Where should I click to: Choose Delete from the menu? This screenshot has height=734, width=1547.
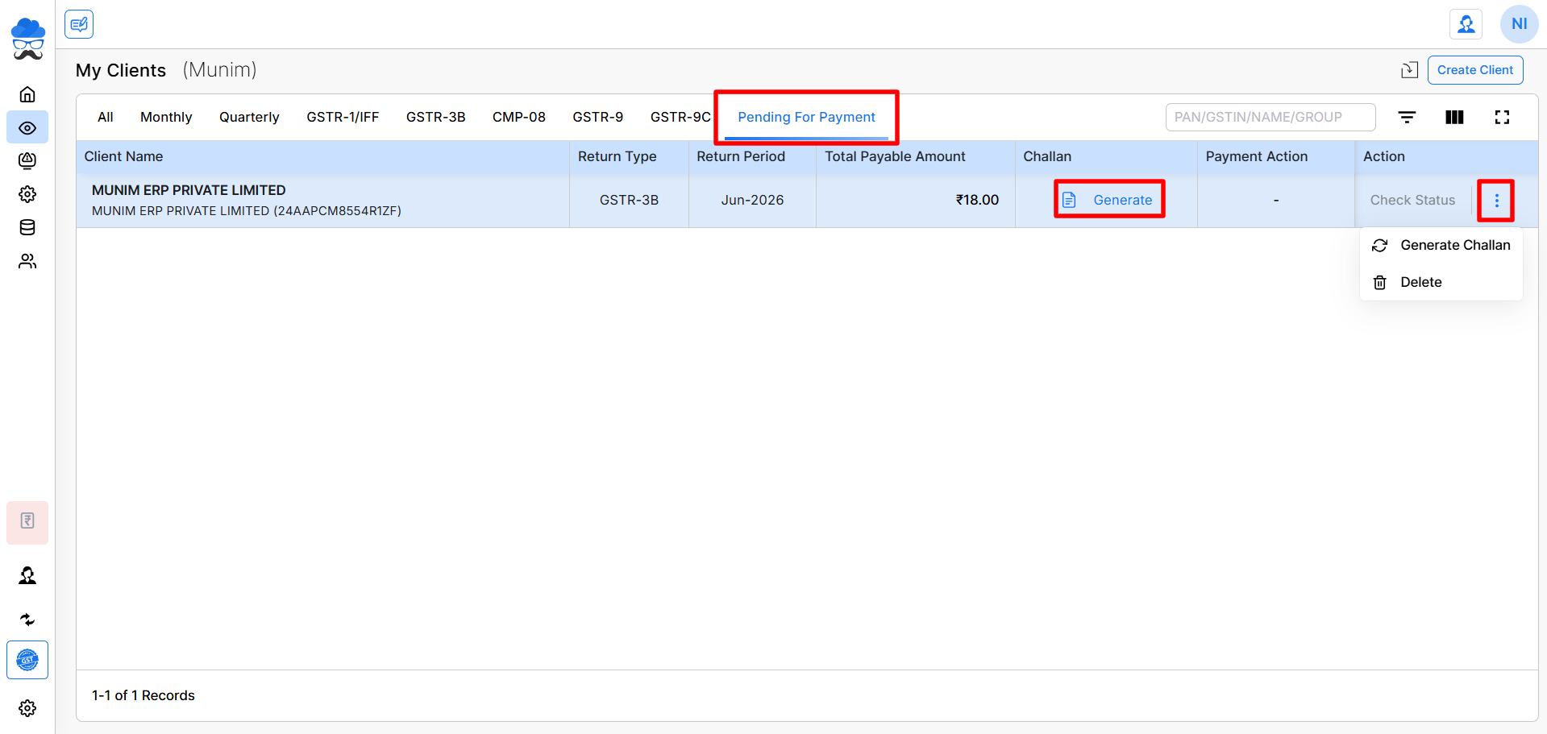1441,282
